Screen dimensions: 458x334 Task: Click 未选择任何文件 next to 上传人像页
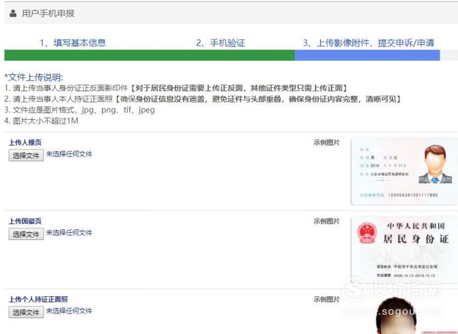pos(69,154)
